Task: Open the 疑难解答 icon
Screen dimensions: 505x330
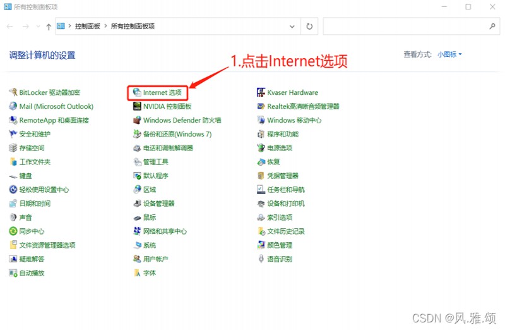Action: (x=13, y=259)
